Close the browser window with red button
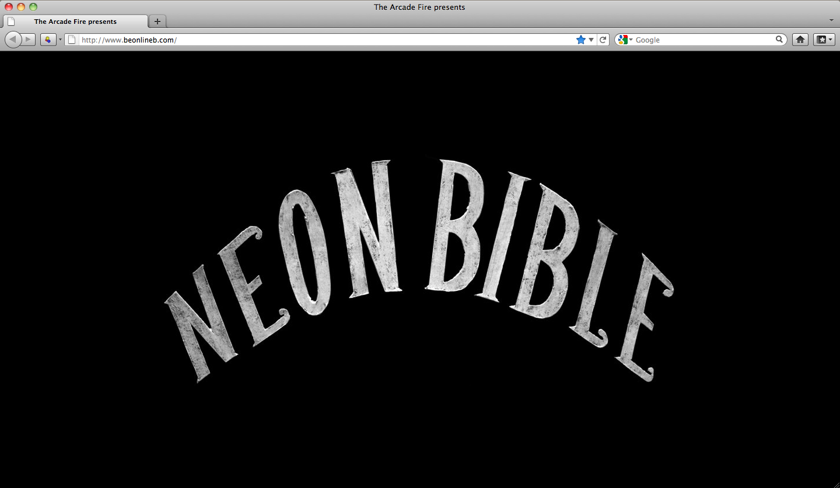This screenshot has height=488, width=840. click(9, 7)
